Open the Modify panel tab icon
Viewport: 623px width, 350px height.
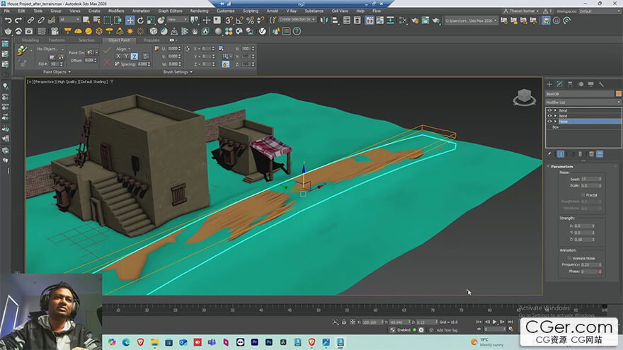[559, 84]
